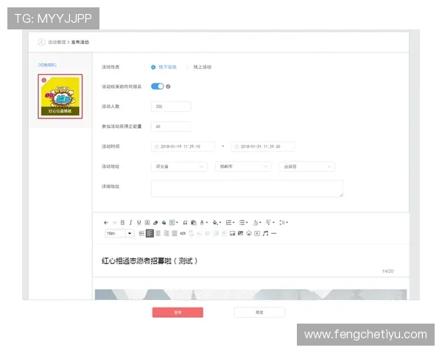Open the 河北省 province dropdown
This screenshot has width=442, height=353.
(179, 167)
